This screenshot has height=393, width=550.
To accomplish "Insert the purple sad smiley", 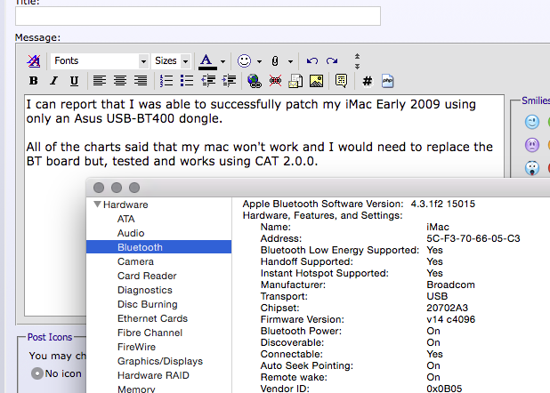I will coord(532,145).
